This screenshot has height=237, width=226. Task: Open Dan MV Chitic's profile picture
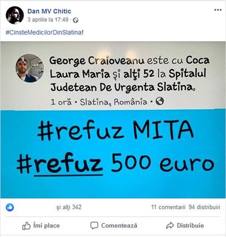coord(15,15)
